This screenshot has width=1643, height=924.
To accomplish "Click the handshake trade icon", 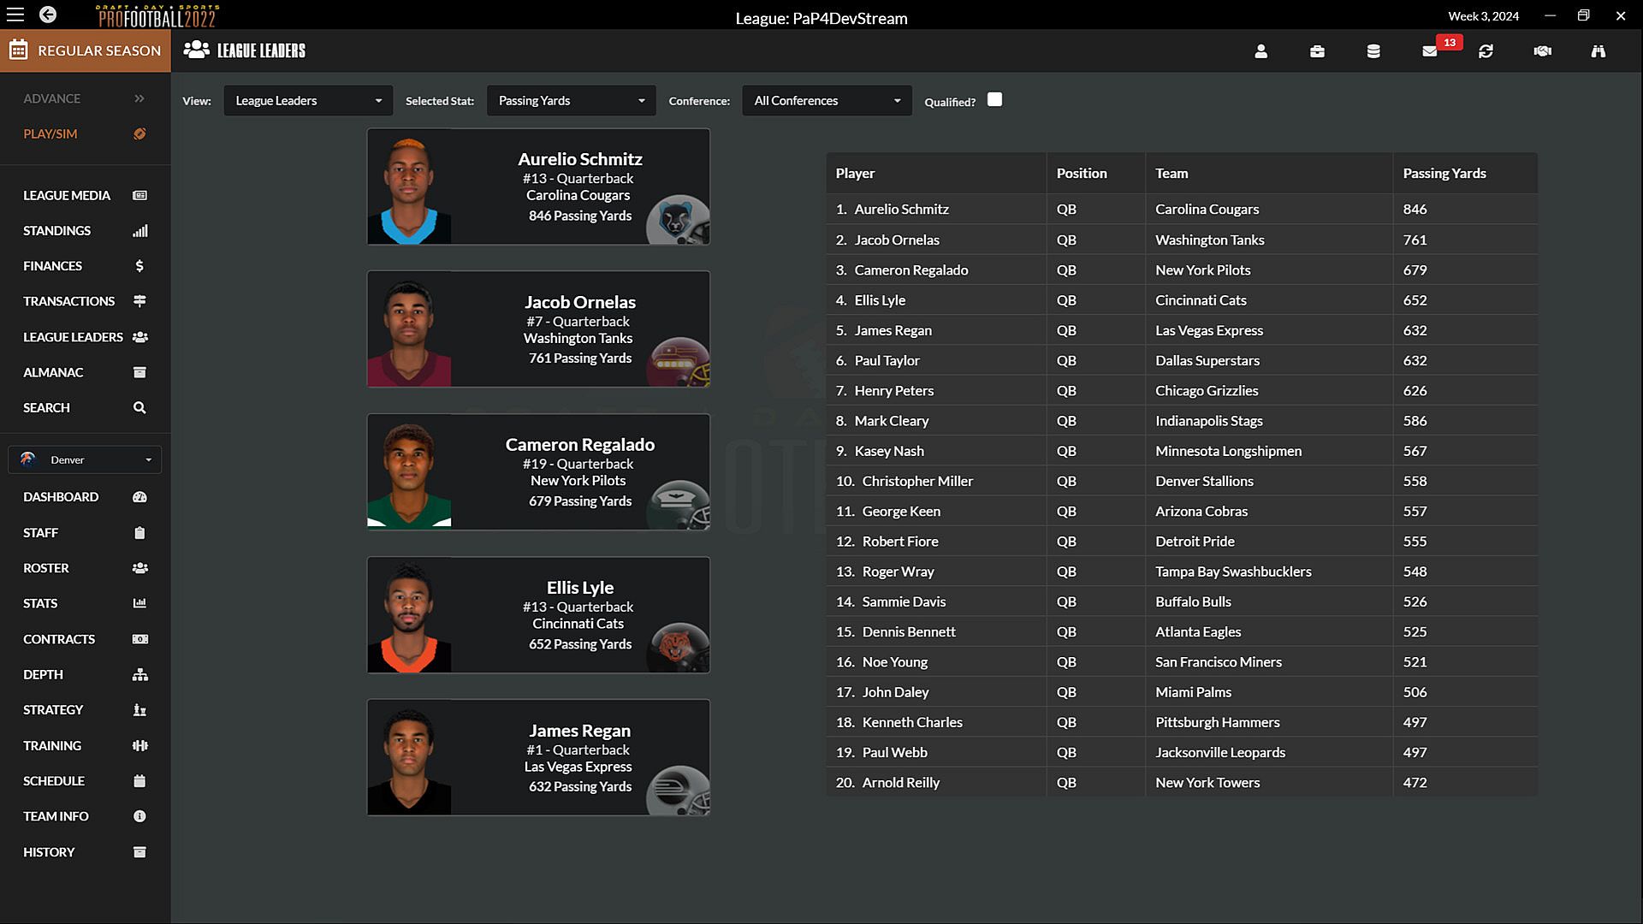I will (1542, 51).
